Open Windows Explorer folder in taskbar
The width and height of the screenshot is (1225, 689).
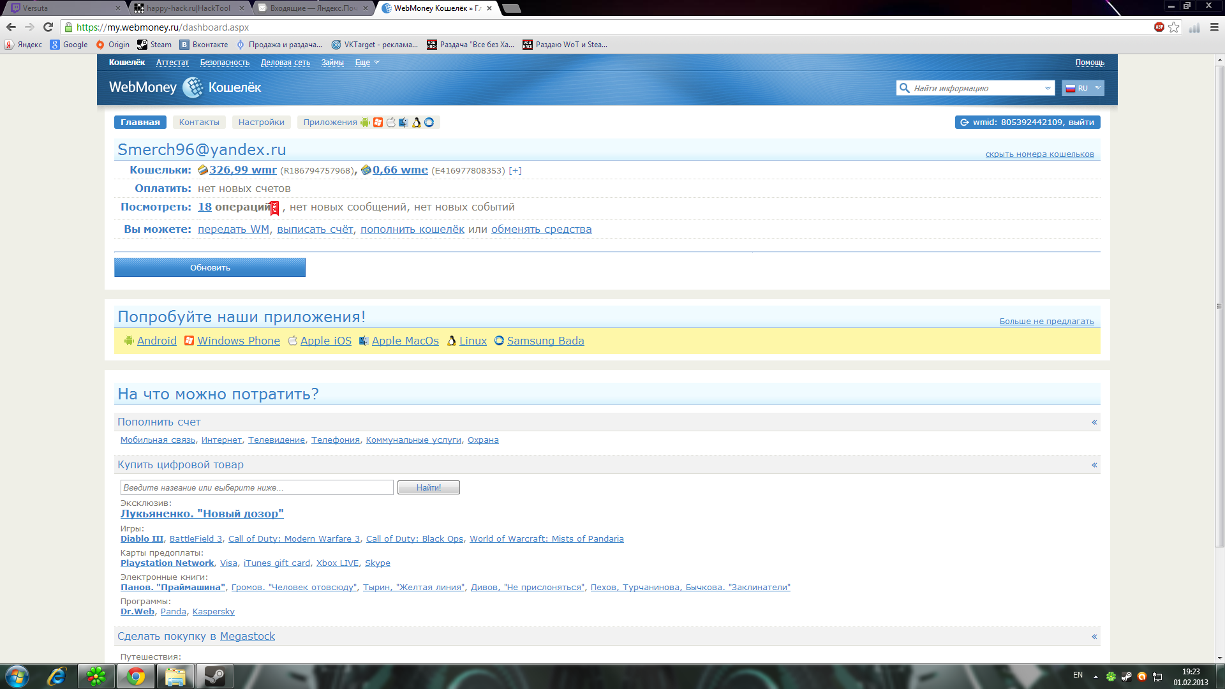click(175, 676)
